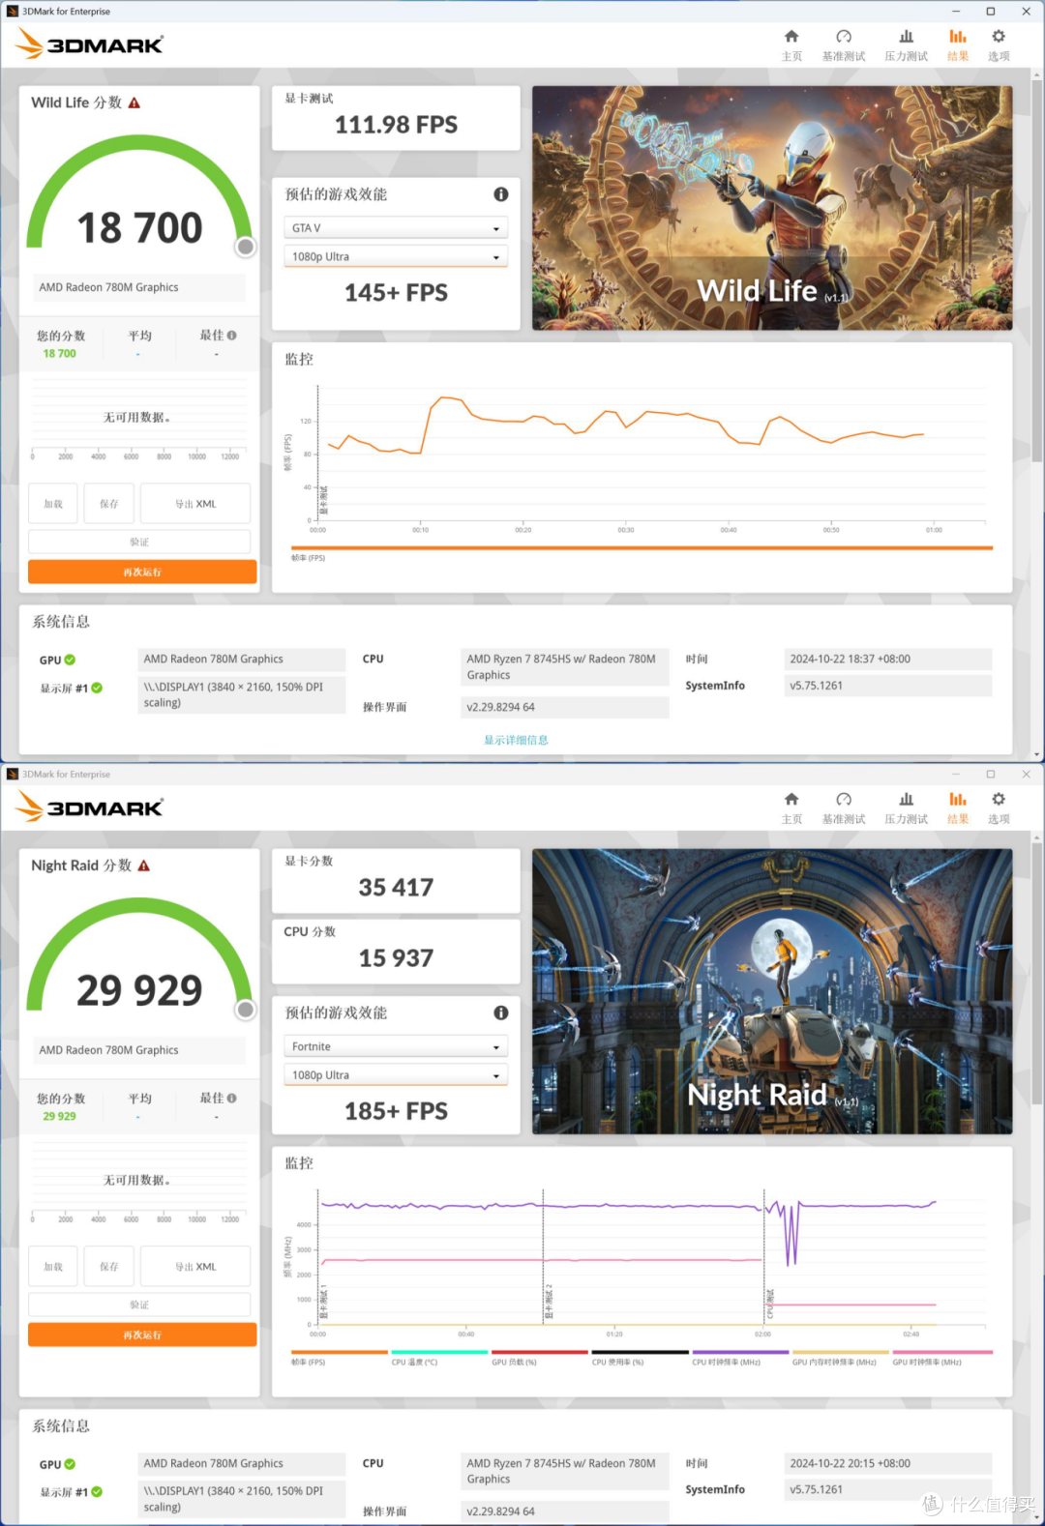The height and width of the screenshot is (1526, 1045).
Task: Go to 主页 home in Night Raid window
Action: [x=791, y=807]
